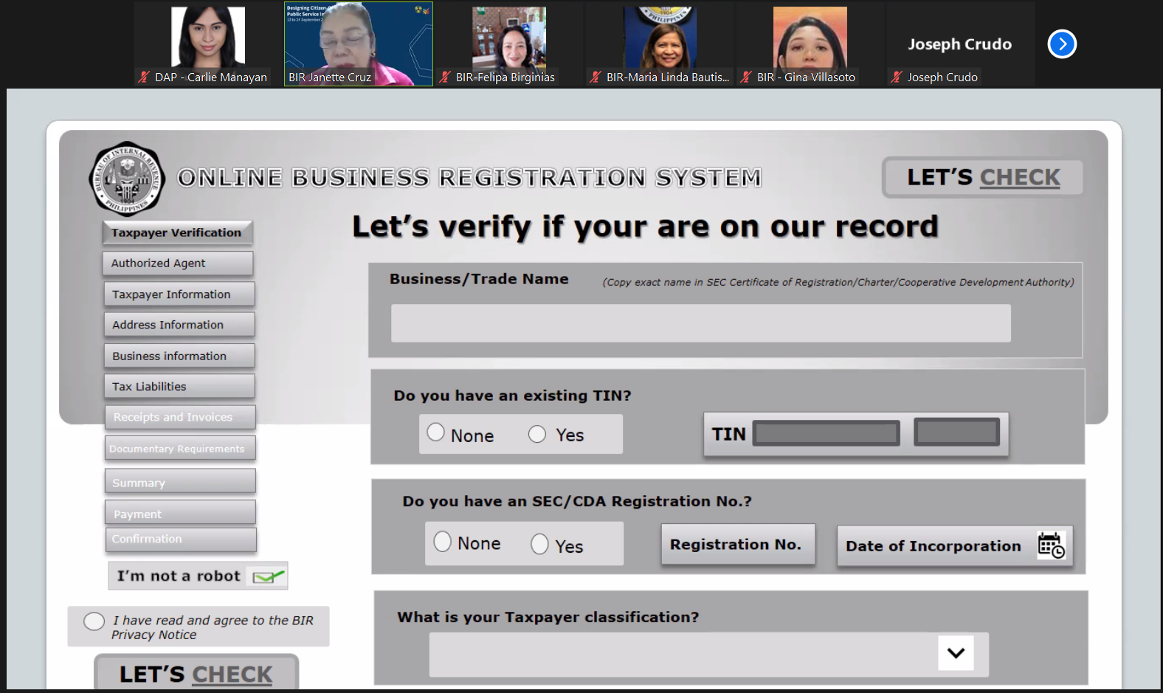Screen dimensions: 1163x693
Task: Show more participants with the blue arrow
Action: [1062, 44]
